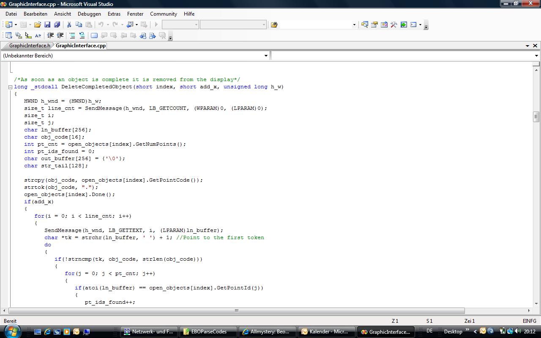The height and width of the screenshot is (338, 541).
Task: Click the vertical scrollbar thumb
Action: pyautogui.click(x=536, y=117)
